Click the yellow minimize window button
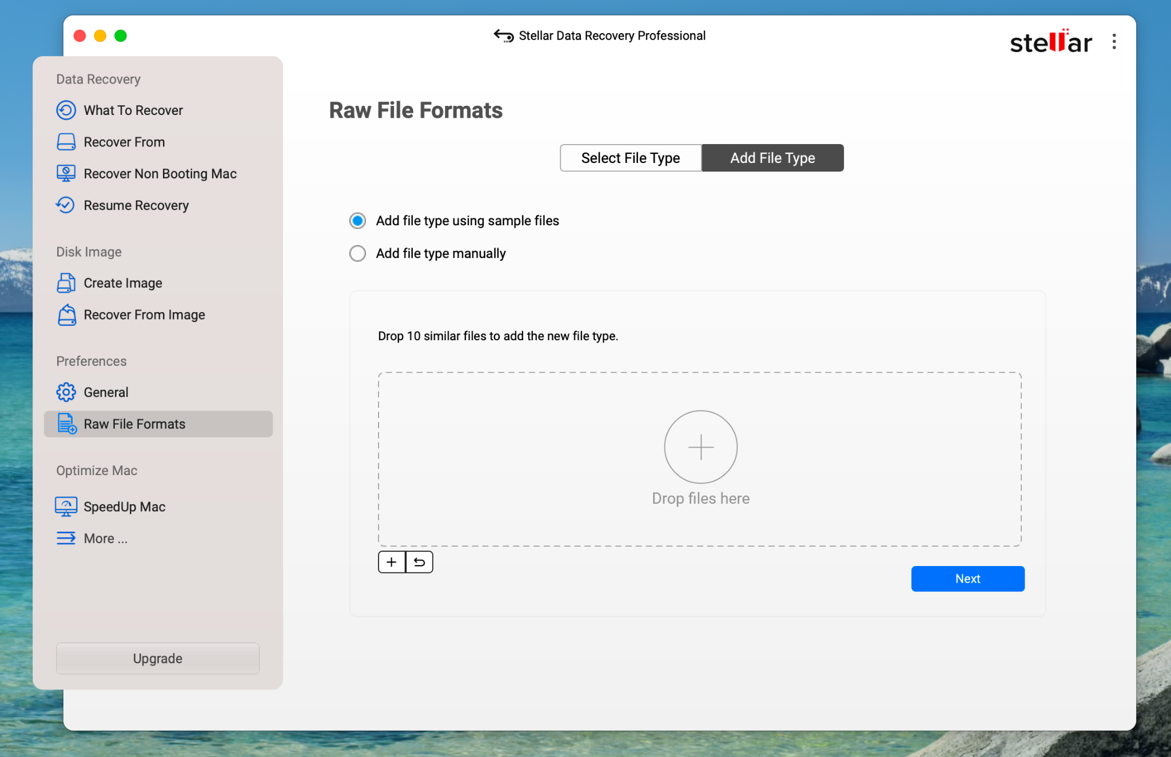The width and height of the screenshot is (1171, 757). click(x=100, y=36)
